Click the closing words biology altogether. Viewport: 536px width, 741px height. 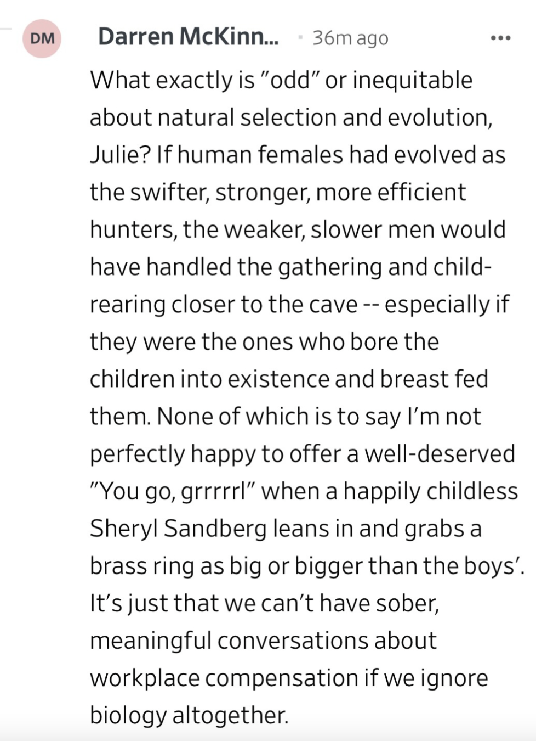pos(189,715)
